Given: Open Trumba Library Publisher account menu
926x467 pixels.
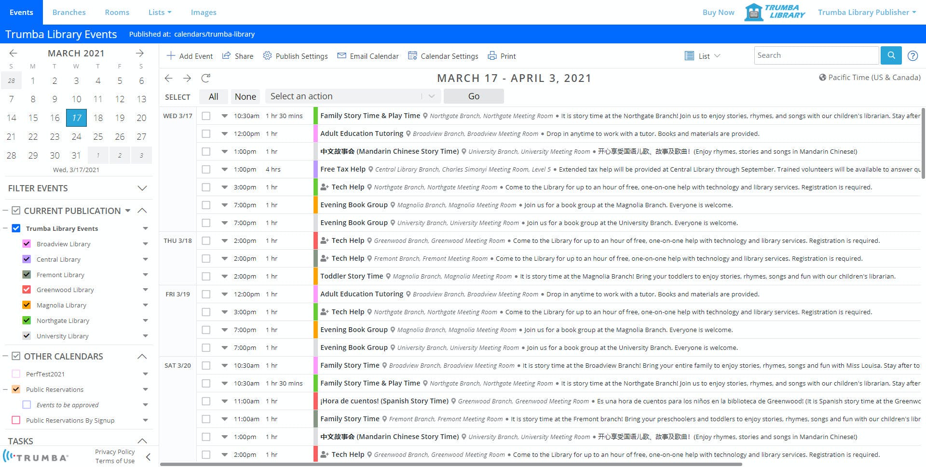Looking at the screenshot, I should pyautogui.click(x=867, y=12).
